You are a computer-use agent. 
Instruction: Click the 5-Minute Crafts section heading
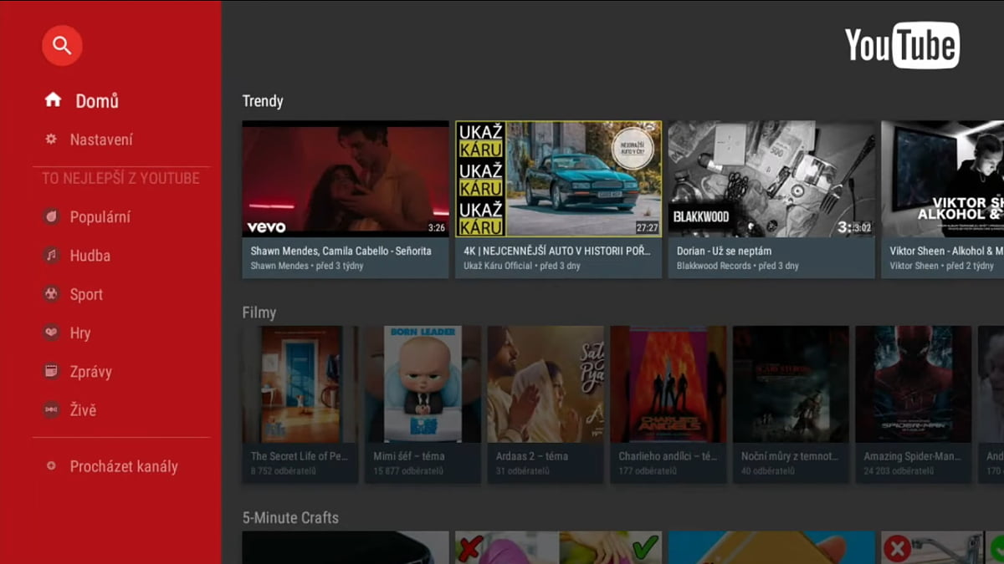point(290,518)
